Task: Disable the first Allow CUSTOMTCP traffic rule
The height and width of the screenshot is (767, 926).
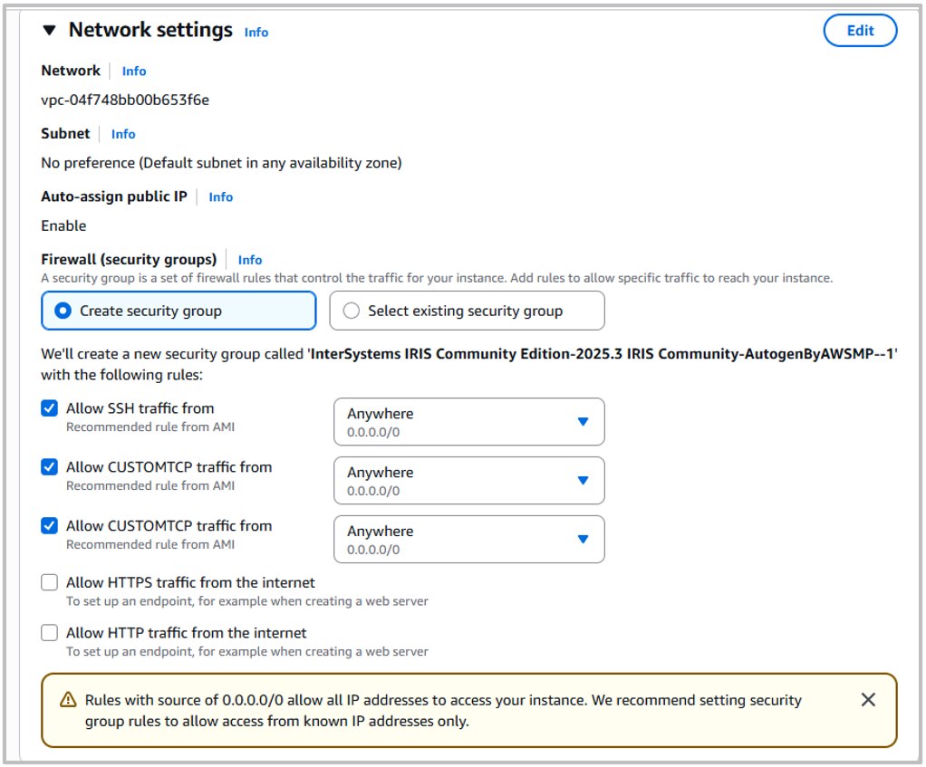Action: (50, 466)
